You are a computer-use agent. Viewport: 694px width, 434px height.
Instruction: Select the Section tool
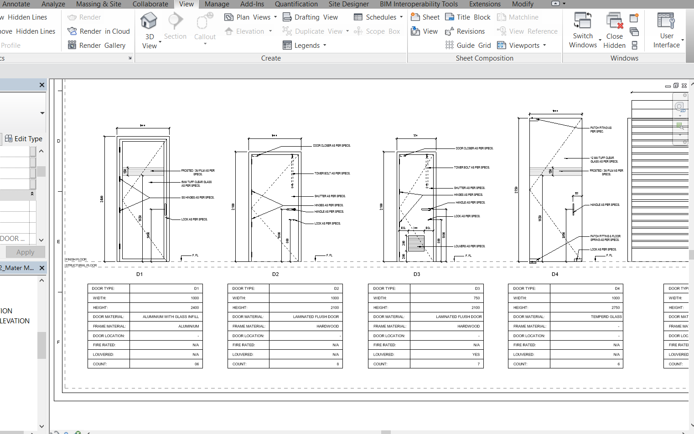175,26
